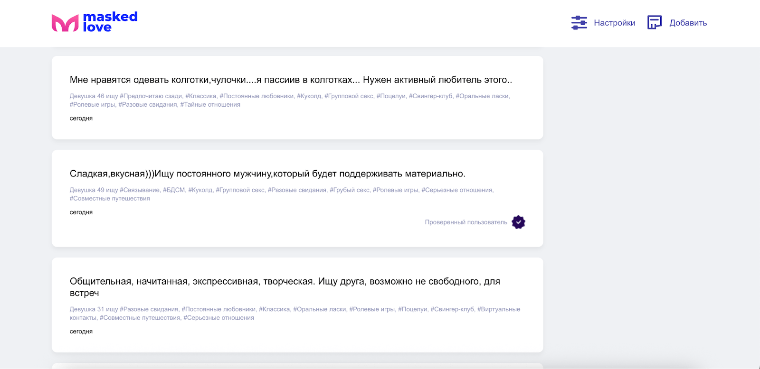The image size is (760, 369).
Task: Click 'сегодня' date under the third post
Action: tap(81, 332)
